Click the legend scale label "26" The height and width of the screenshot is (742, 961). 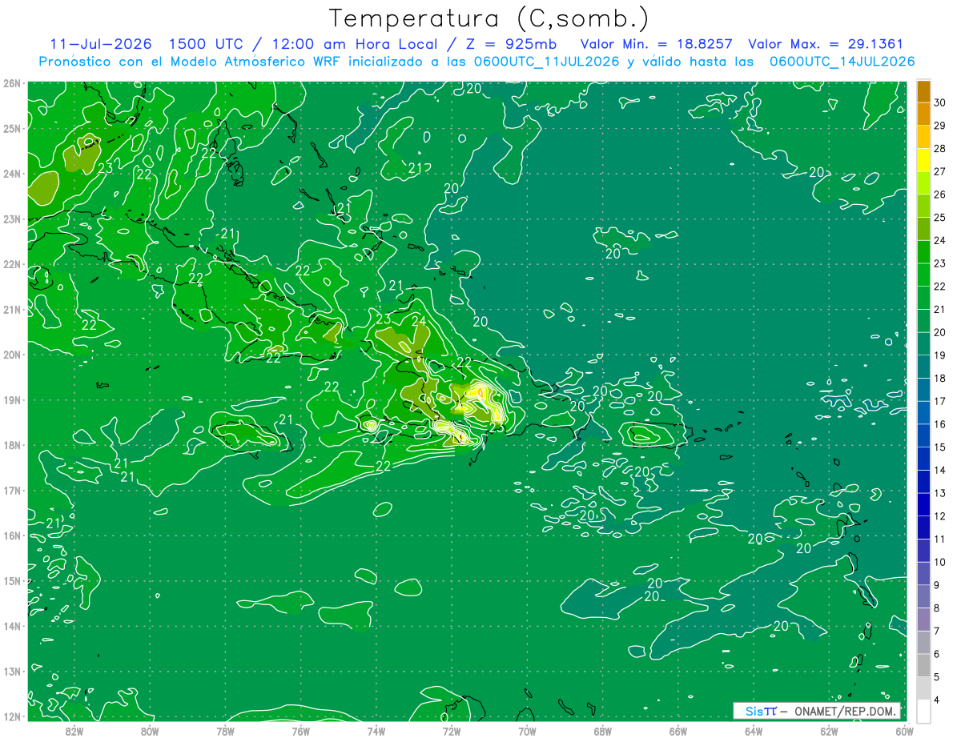939,195
